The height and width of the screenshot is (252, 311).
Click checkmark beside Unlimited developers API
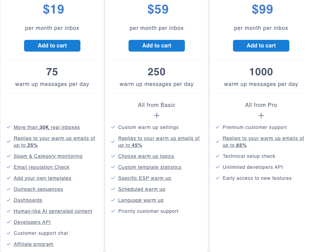pyautogui.click(x=218, y=167)
